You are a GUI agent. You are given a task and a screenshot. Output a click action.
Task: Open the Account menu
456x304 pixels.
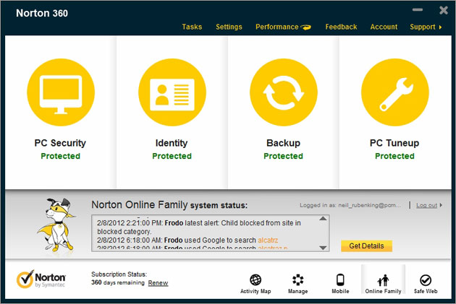[384, 27]
